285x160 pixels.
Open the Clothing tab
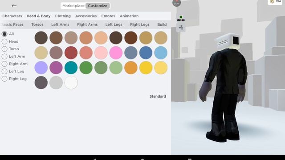[x=63, y=16]
